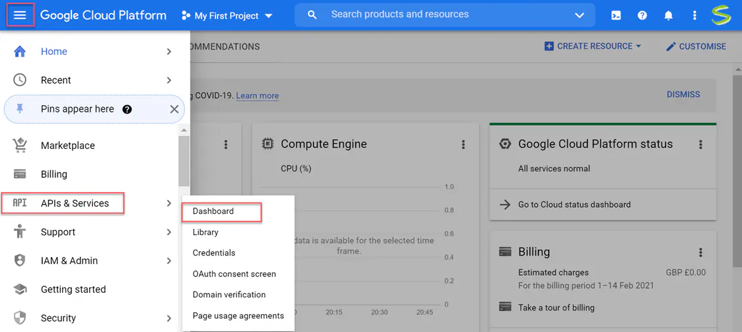Click the page scrollbar on right edge
Viewport: 742px width, 332px height.
[737, 171]
